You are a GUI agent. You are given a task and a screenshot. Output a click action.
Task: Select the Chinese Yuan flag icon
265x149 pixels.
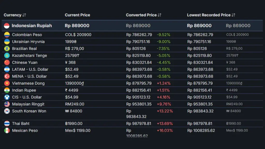(8, 62)
